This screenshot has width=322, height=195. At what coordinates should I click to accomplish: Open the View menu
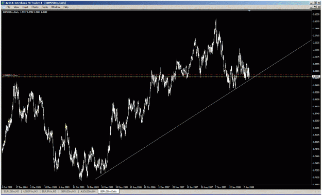coord(16,7)
